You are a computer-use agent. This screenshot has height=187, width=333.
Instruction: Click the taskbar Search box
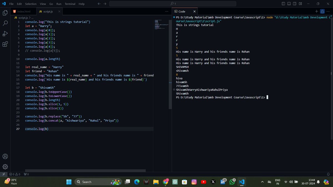pyautogui.click(x=99, y=182)
